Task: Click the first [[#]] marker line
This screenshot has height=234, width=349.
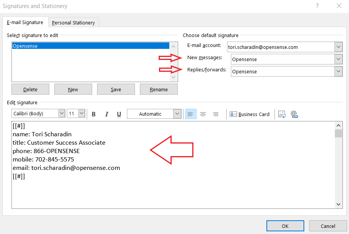Action: [19, 126]
